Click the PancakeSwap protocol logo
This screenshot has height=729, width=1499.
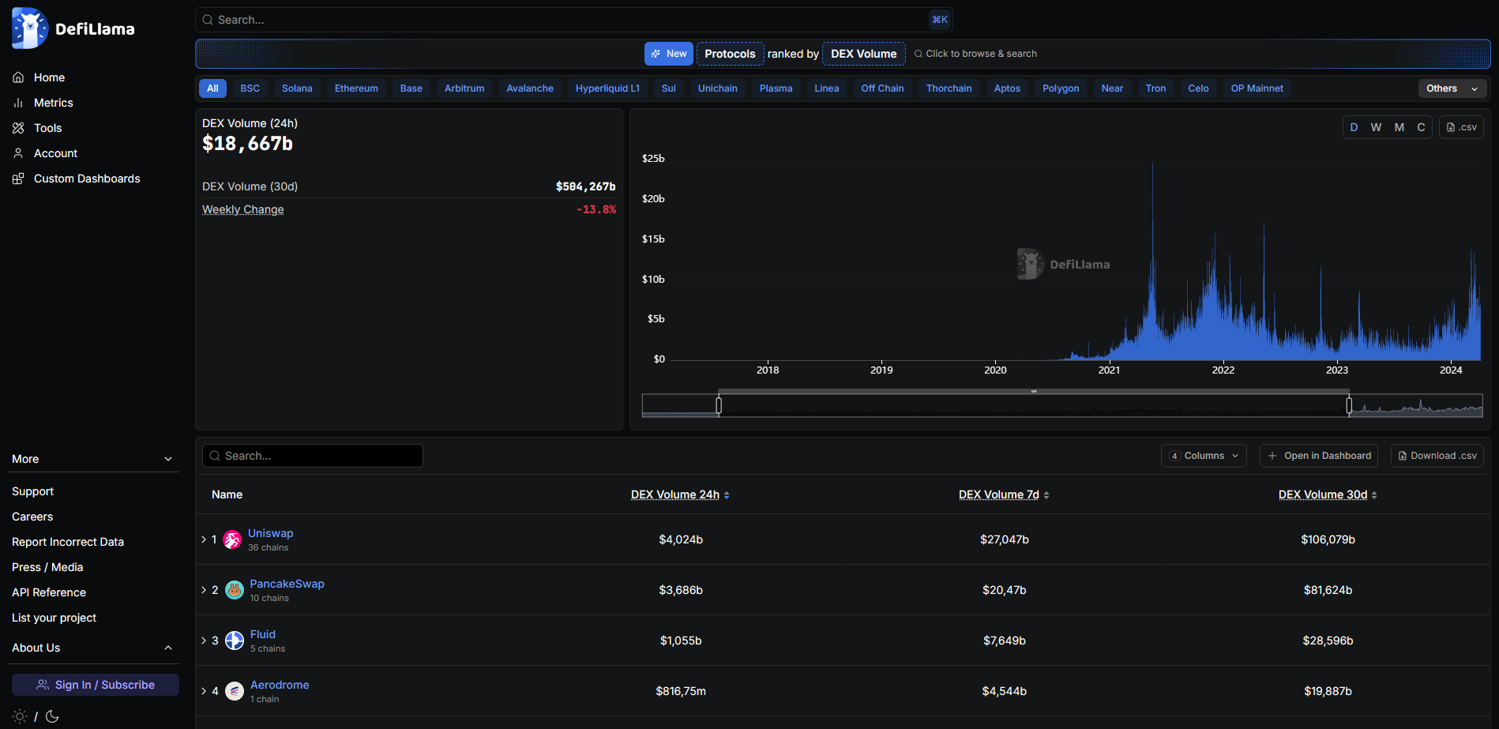click(235, 590)
